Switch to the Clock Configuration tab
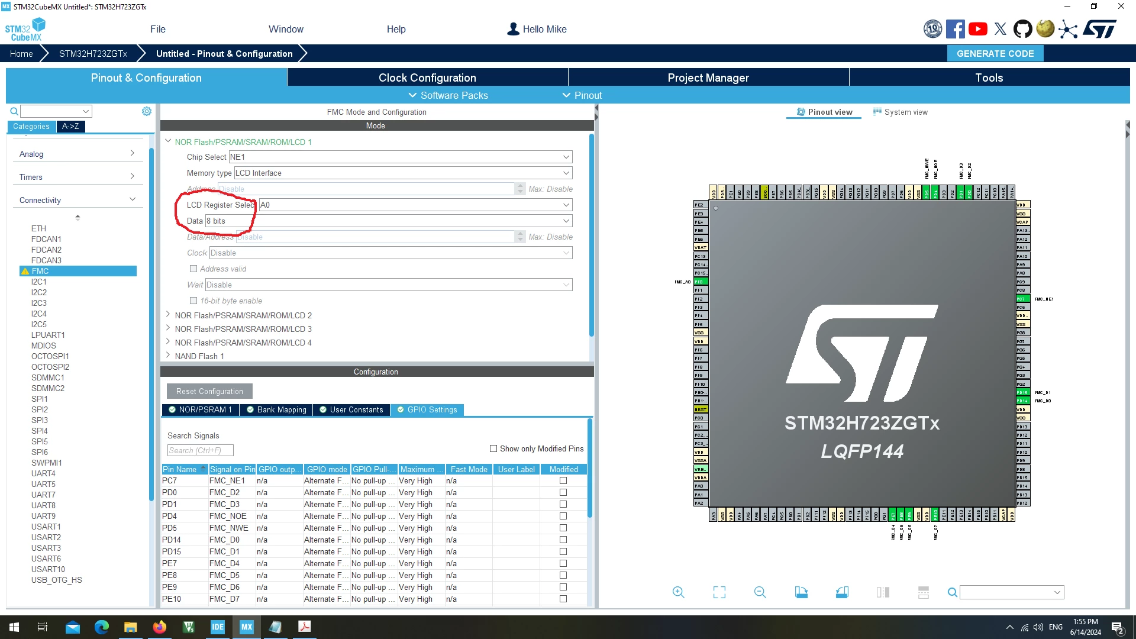This screenshot has width=1136, height=639. 427,78
